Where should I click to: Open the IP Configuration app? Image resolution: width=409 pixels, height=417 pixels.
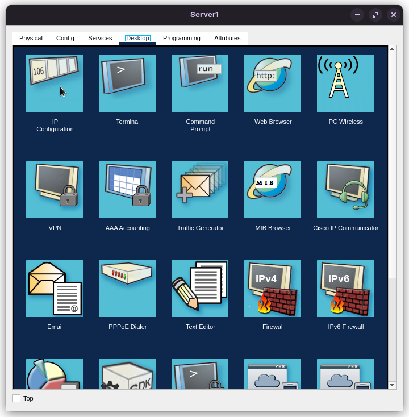[x=55, y=84]
